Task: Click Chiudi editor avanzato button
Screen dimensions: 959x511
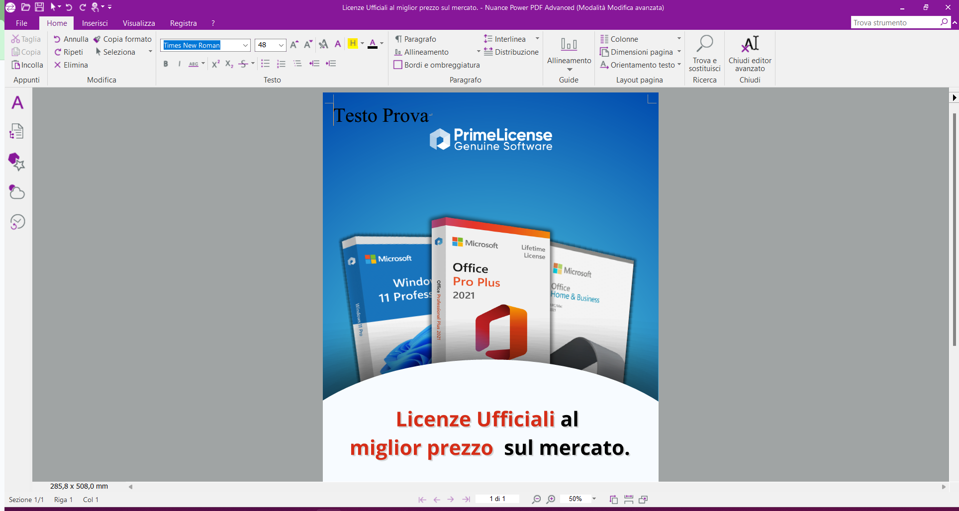Action: (x=750, y=54)
